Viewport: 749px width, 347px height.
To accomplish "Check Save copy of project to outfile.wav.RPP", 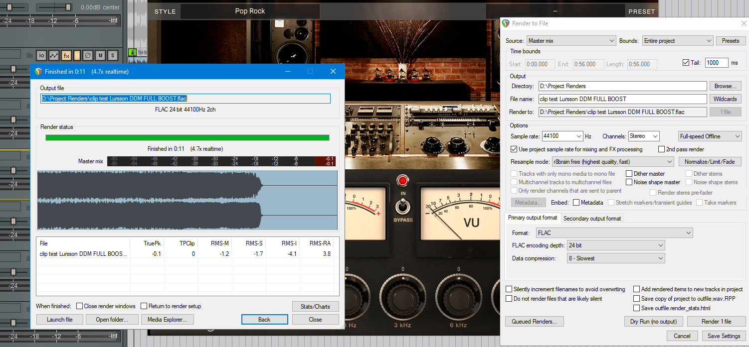I will 637,299.
